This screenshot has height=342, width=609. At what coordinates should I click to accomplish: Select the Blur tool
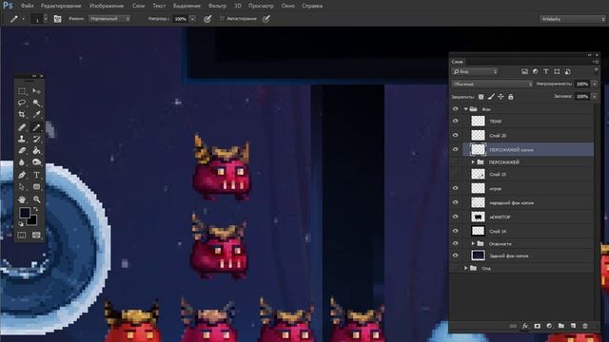[x=22, y=162]
